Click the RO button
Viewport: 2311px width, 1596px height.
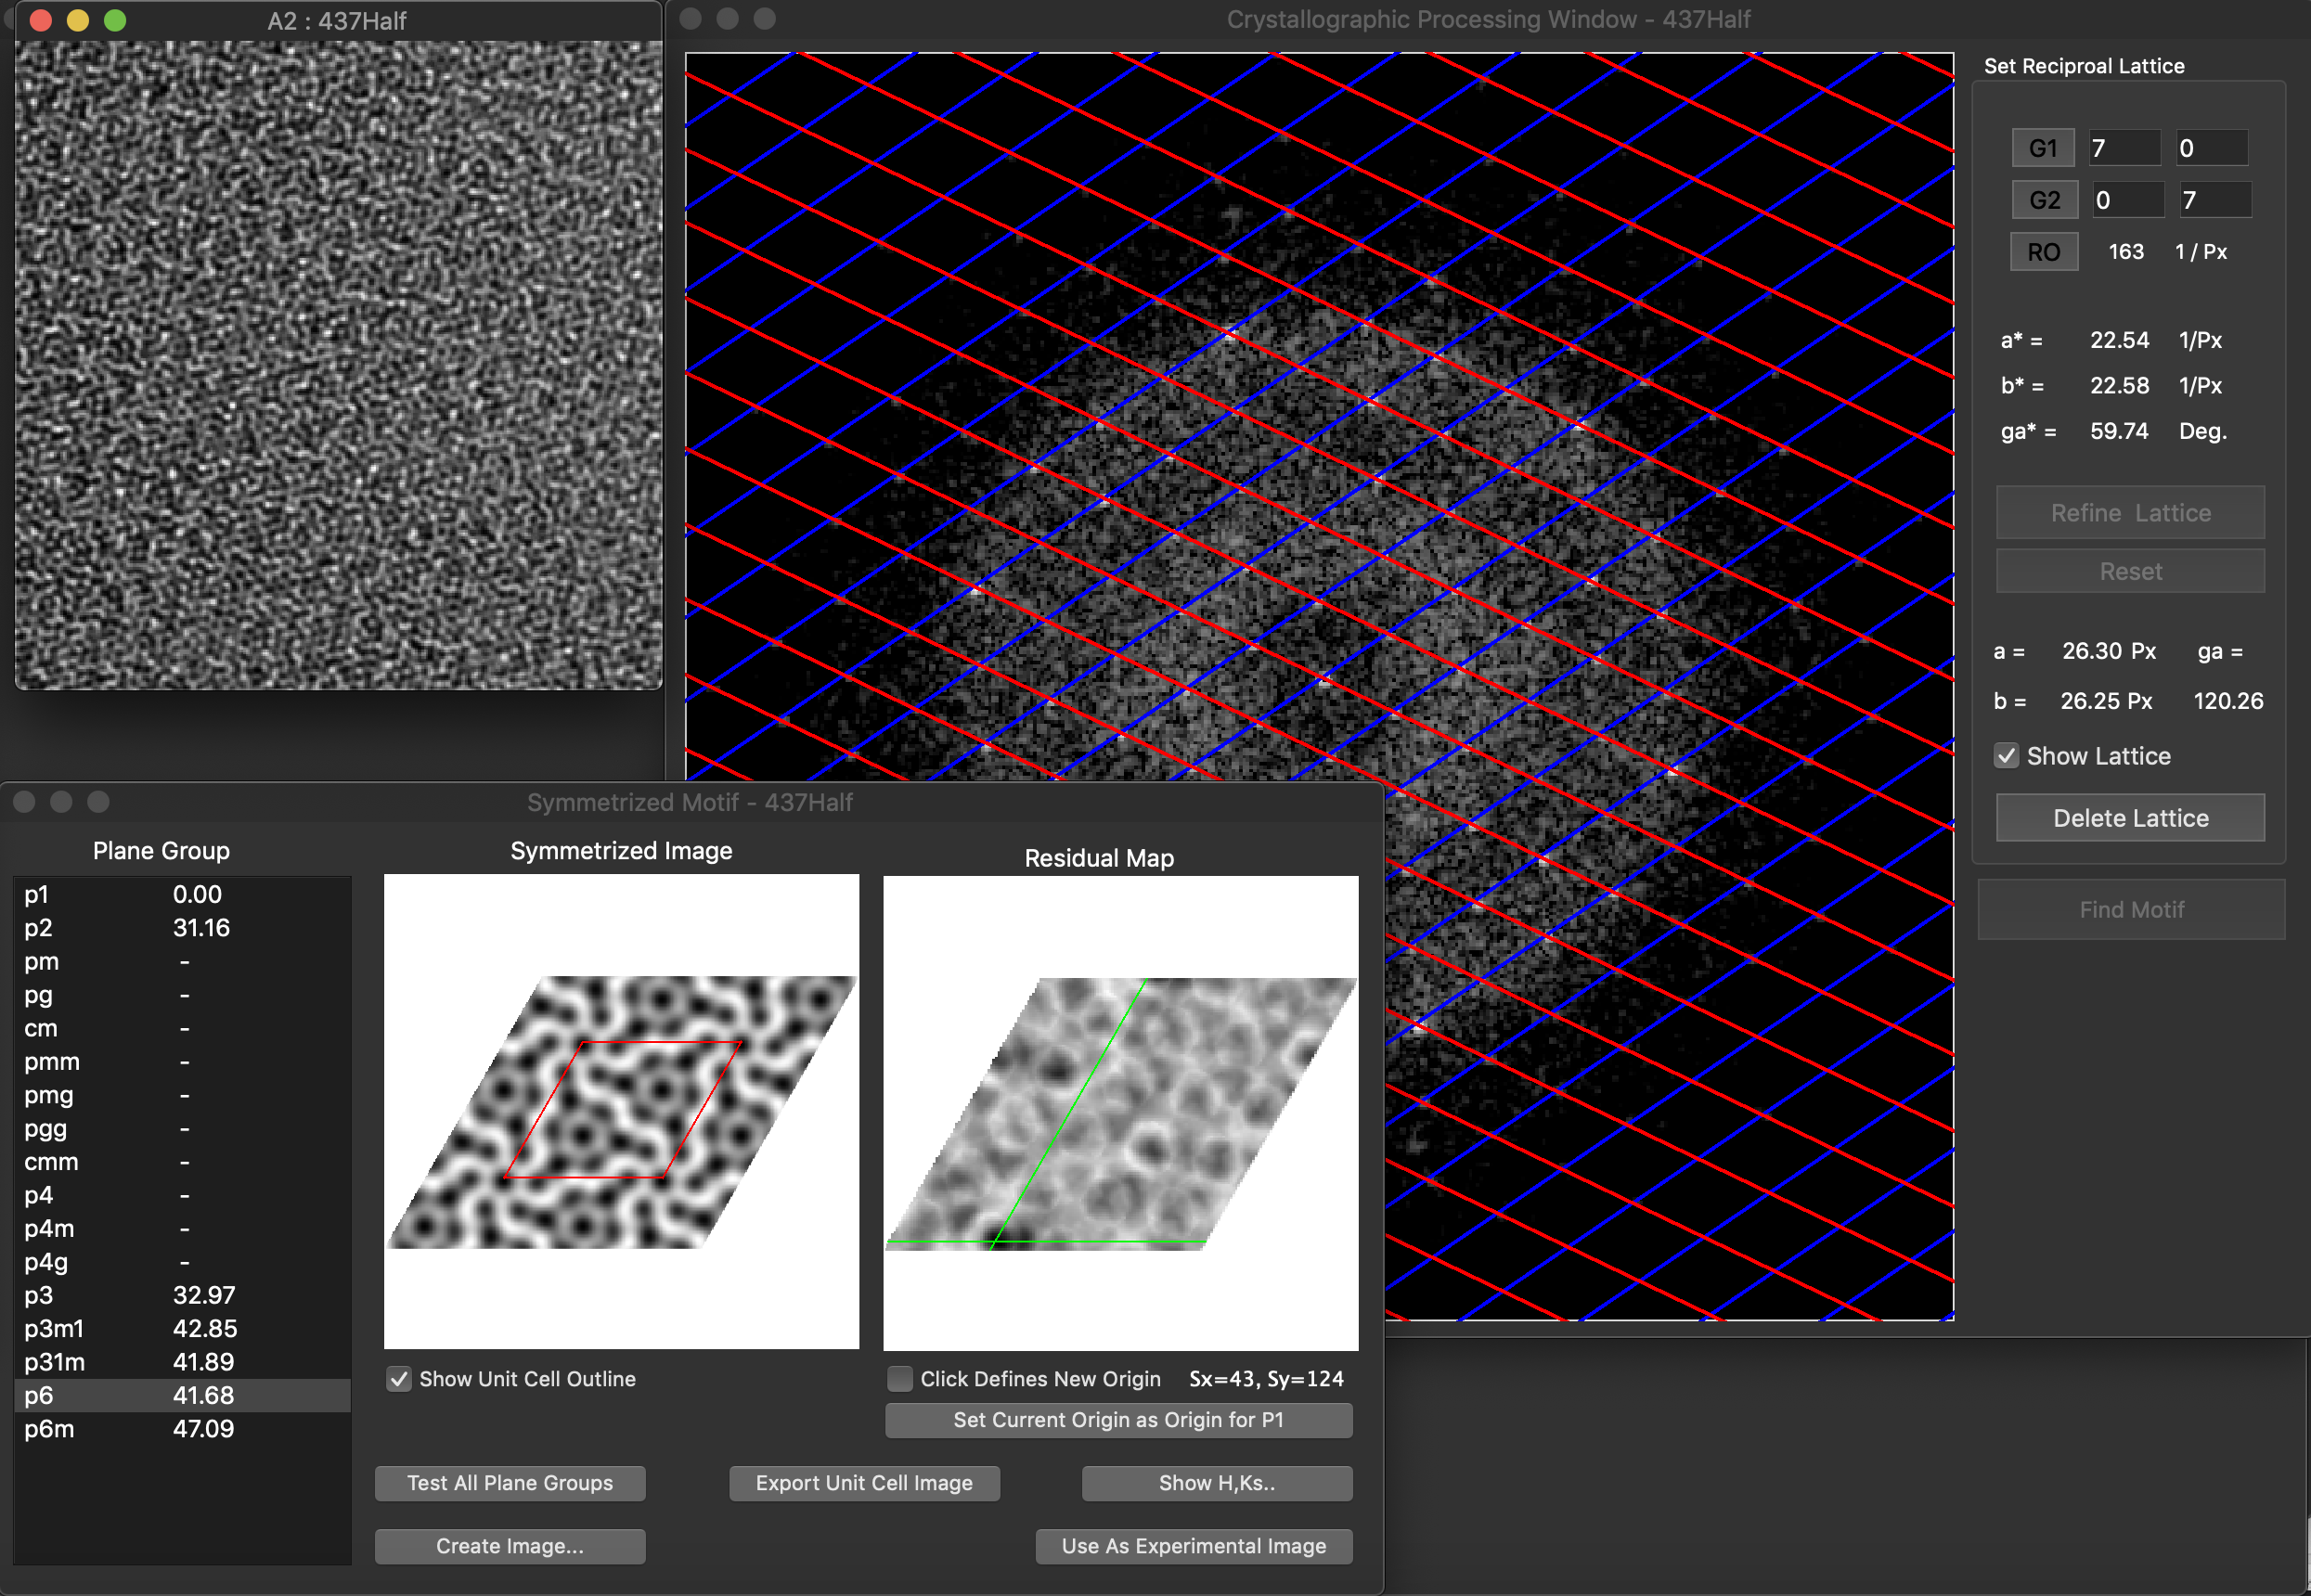2043,252
